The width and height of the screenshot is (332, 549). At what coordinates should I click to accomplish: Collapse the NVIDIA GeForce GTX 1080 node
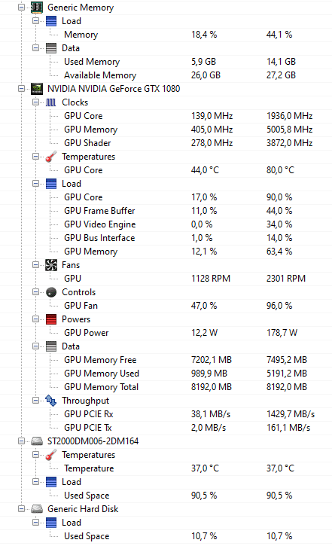(x=21, y=89)
